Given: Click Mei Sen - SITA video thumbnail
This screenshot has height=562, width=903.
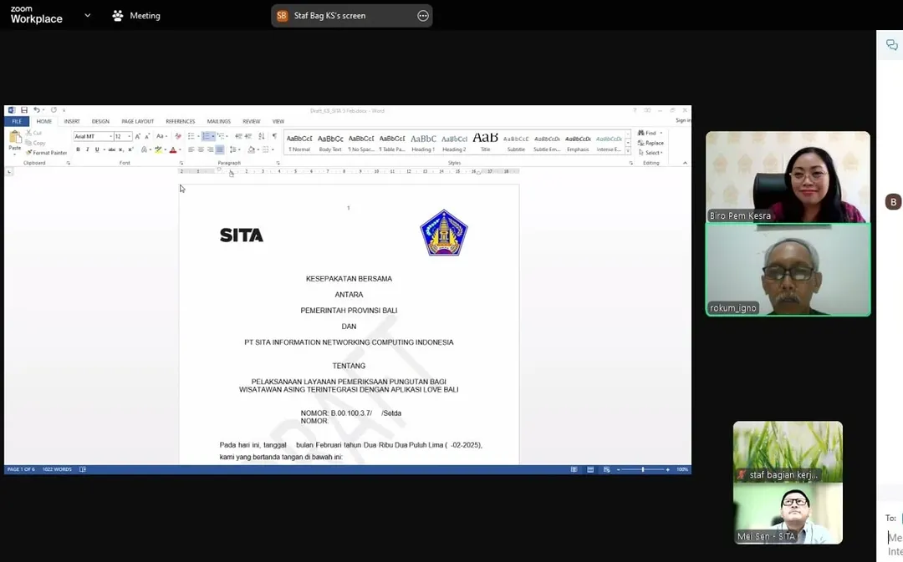Looking at the screenshot, I should 788,513.
